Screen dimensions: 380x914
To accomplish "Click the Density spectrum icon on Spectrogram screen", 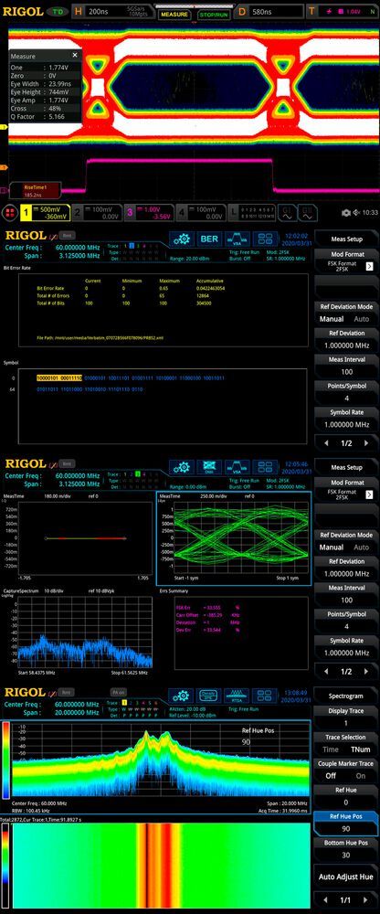I will pyautogui.click(x=208, y=696).
